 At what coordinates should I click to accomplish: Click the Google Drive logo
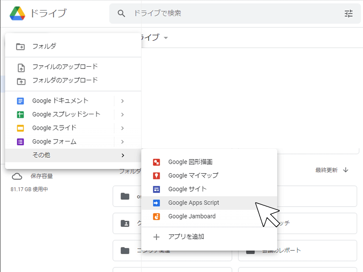17,14
